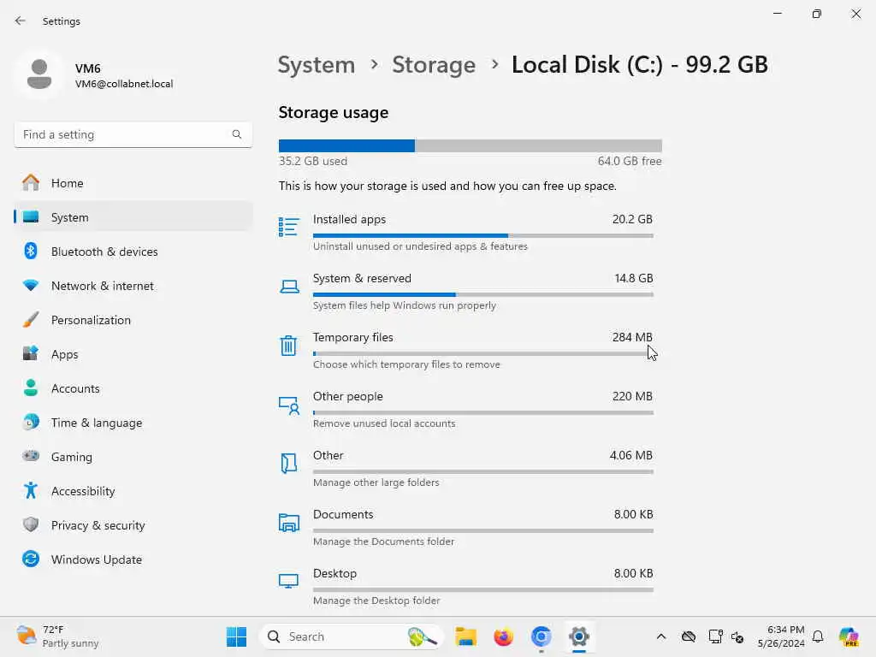876x657 pixels.
Task: Click System in the breadcrumb path
Action: coord(317,65)
